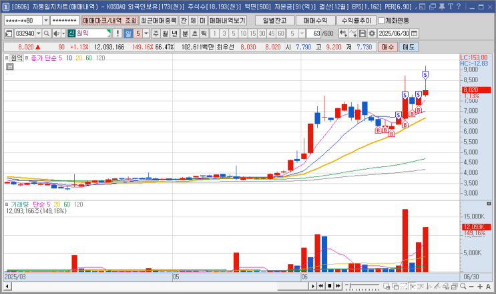The width and height of the screenshot is (496, 294).
Task: Click the chart zoom slider at the bottom
Action: pyautogui.click(x=362, y=287)
